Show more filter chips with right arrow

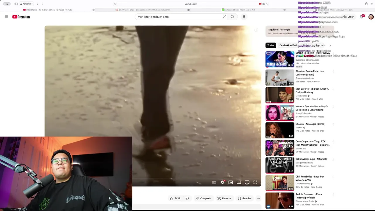pos(330,45)
